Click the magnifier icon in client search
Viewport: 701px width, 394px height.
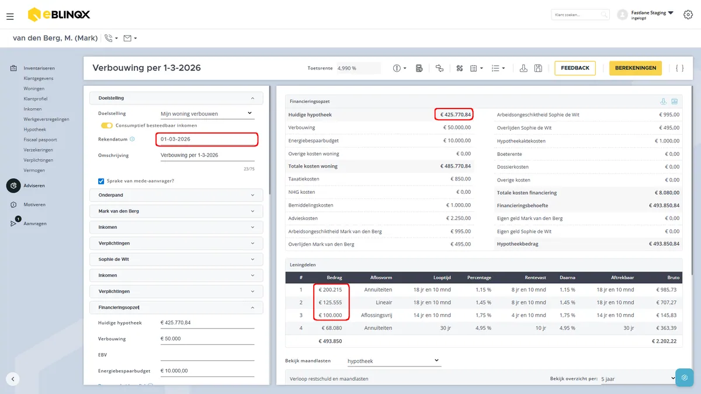point(604,15)
